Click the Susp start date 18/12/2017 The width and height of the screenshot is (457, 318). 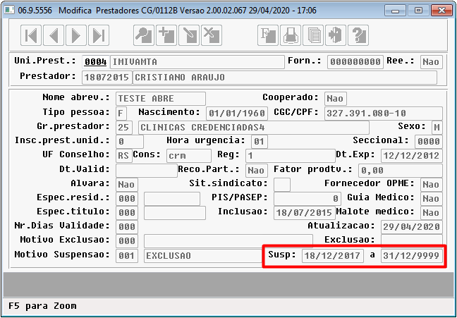(333, 256)
